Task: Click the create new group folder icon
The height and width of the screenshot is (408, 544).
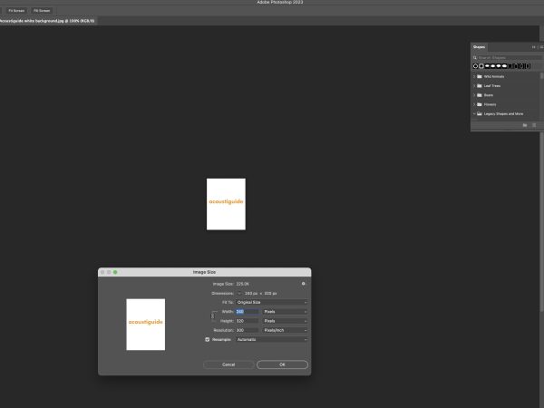Action: (525, 125)
